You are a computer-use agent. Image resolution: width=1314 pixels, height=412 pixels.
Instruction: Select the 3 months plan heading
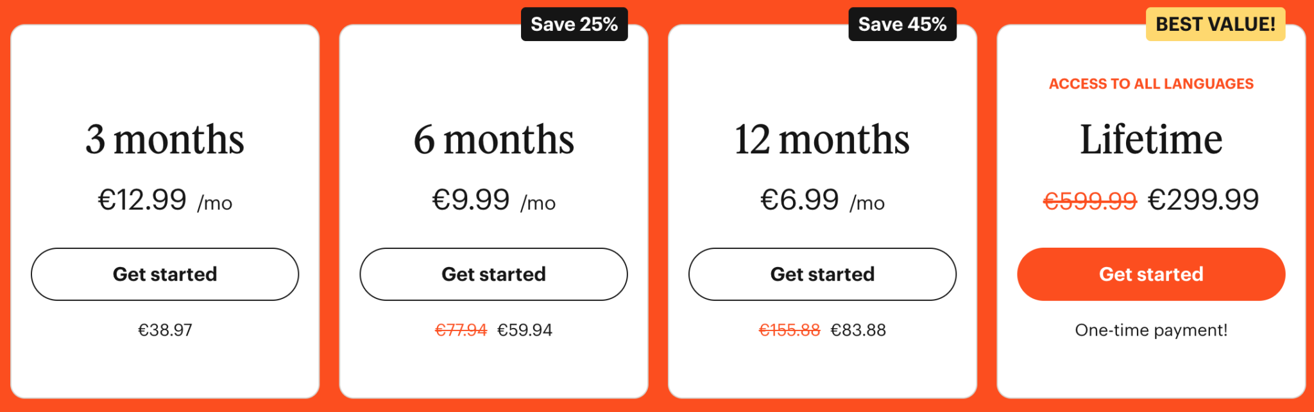165,139
